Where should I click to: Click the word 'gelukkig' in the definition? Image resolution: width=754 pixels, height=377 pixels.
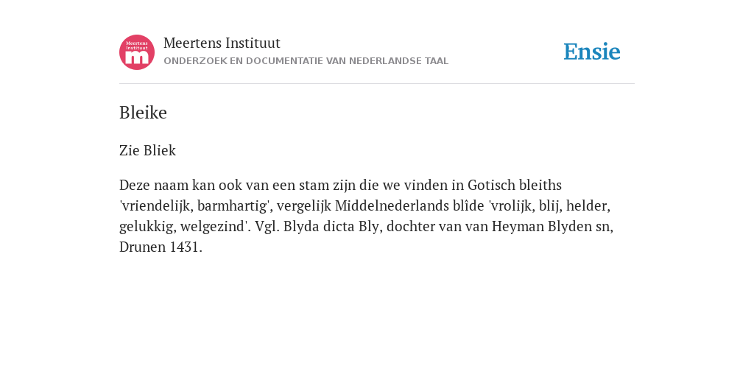(147, 227)
